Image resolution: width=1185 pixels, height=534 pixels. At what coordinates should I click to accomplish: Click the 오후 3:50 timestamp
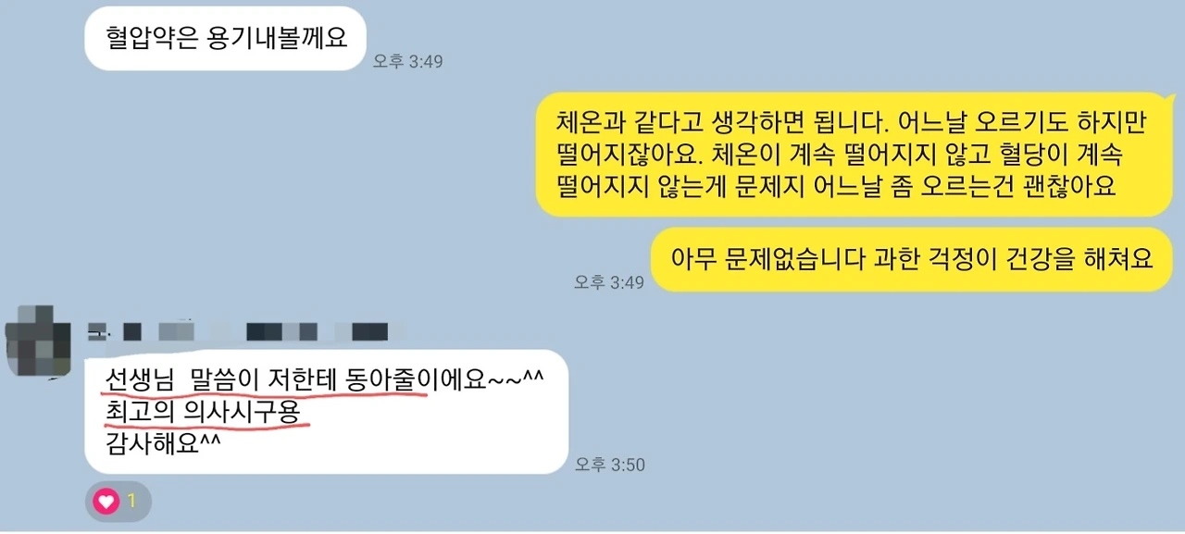(x=609, y=465)
